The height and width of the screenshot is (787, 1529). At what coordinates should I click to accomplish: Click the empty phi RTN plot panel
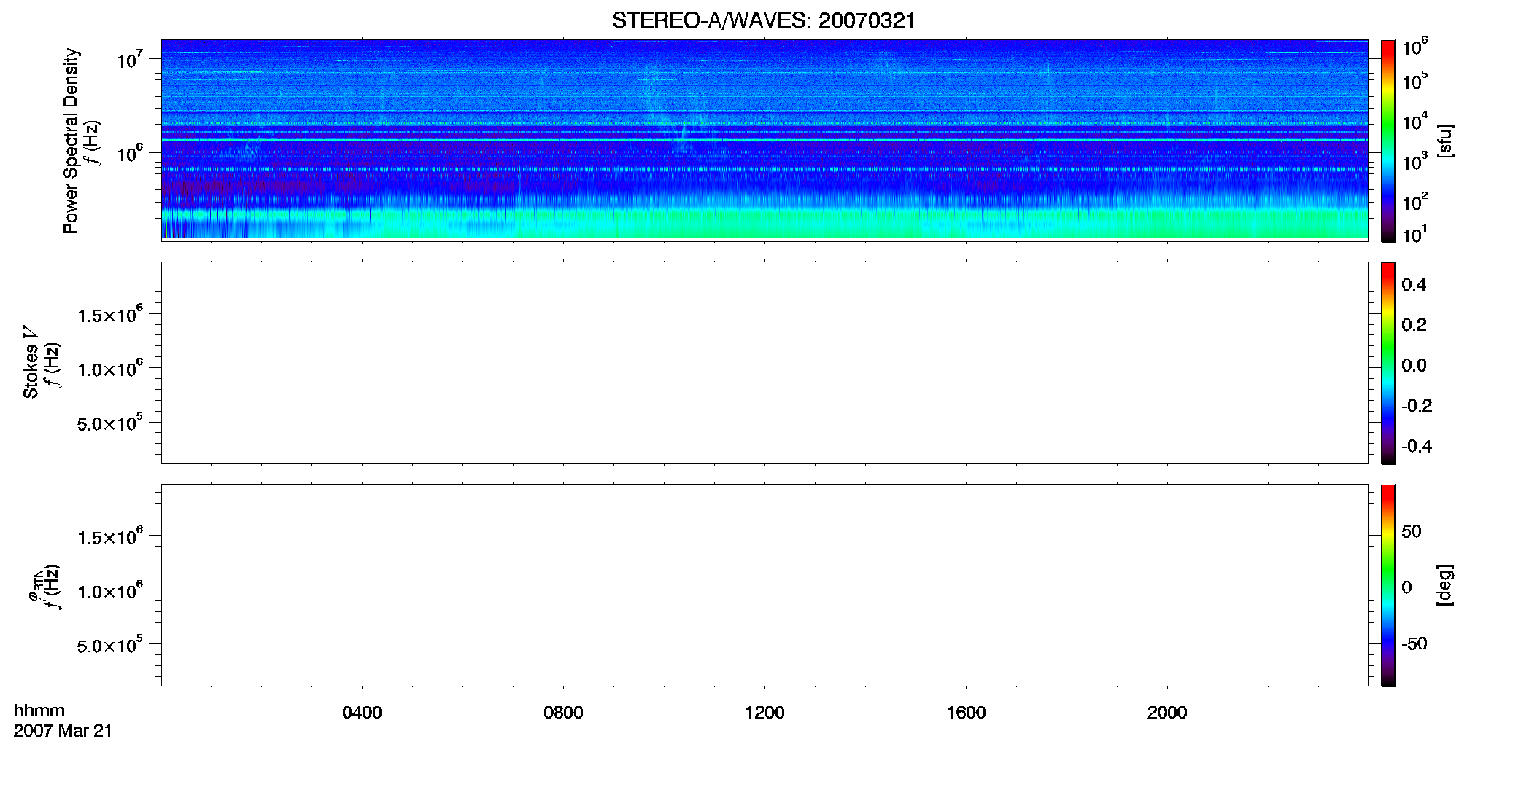(x=764, y=584)
